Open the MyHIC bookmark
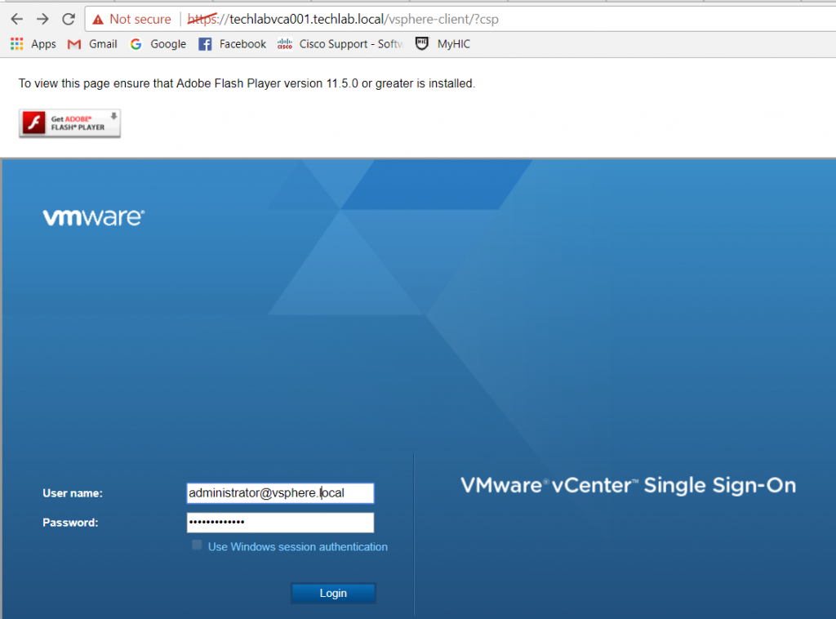Screen dimensions: 836x619 click(443, 44)
